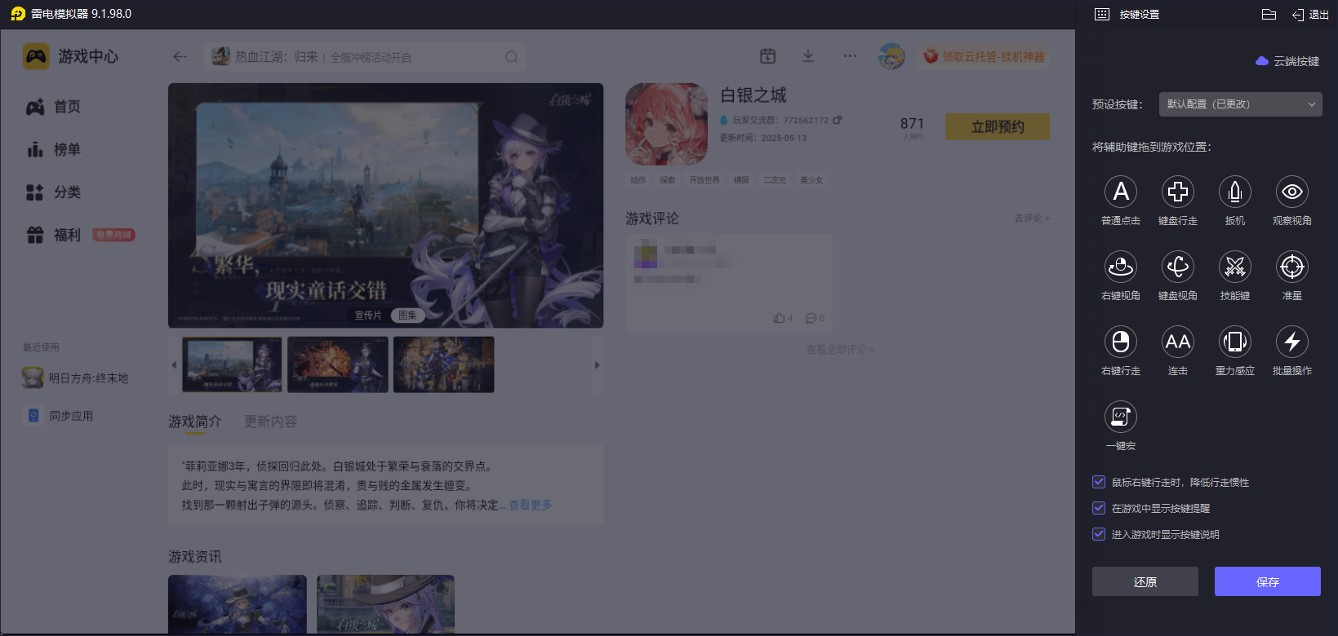Open the calendar reservation icon in top bar
This screenshot has width=1338, height=636.
pos(768,55)
